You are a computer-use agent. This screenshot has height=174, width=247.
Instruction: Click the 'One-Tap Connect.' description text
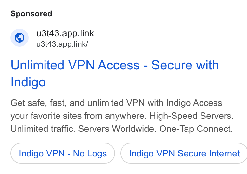196,129
